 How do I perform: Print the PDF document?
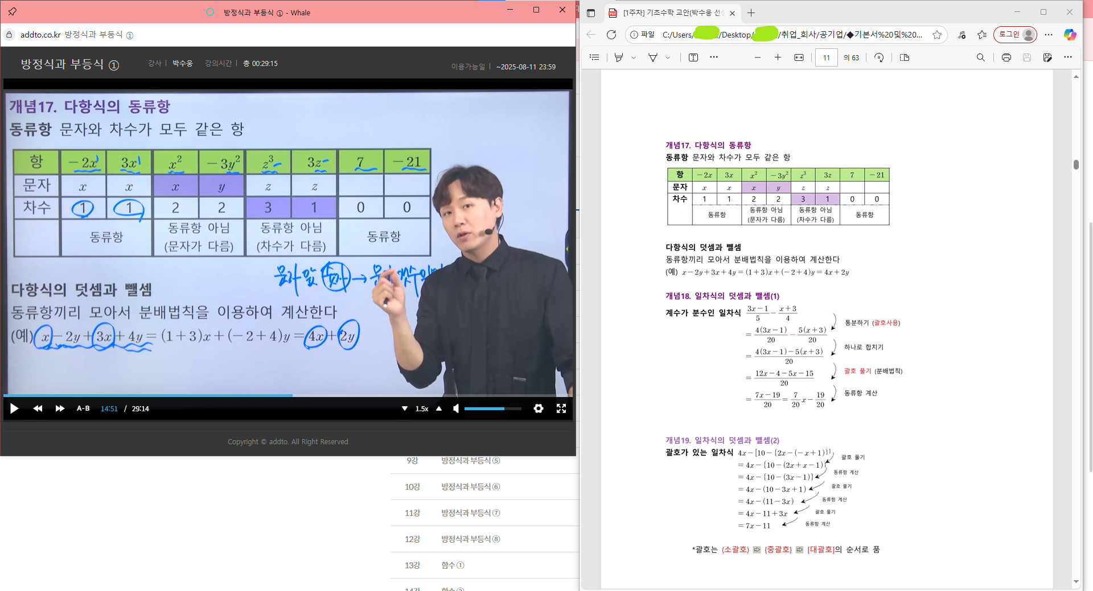(1006, 57)
